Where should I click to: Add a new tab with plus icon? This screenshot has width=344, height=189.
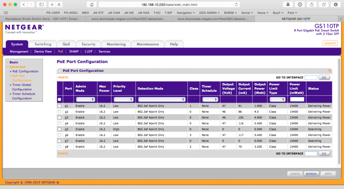pos(341,19)
